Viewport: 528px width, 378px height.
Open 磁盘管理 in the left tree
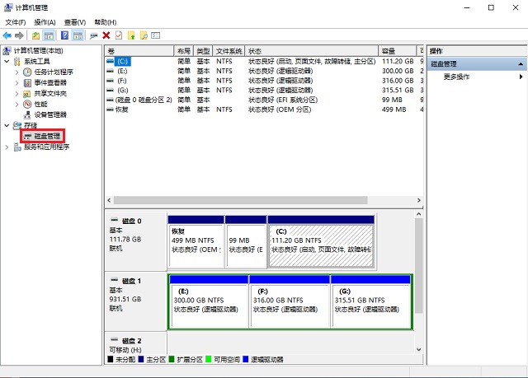47,135
